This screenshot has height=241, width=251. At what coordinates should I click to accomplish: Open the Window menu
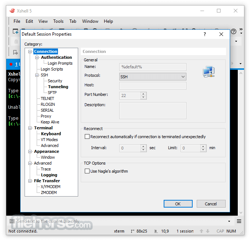pyautogui.click(x=90, y=21)
